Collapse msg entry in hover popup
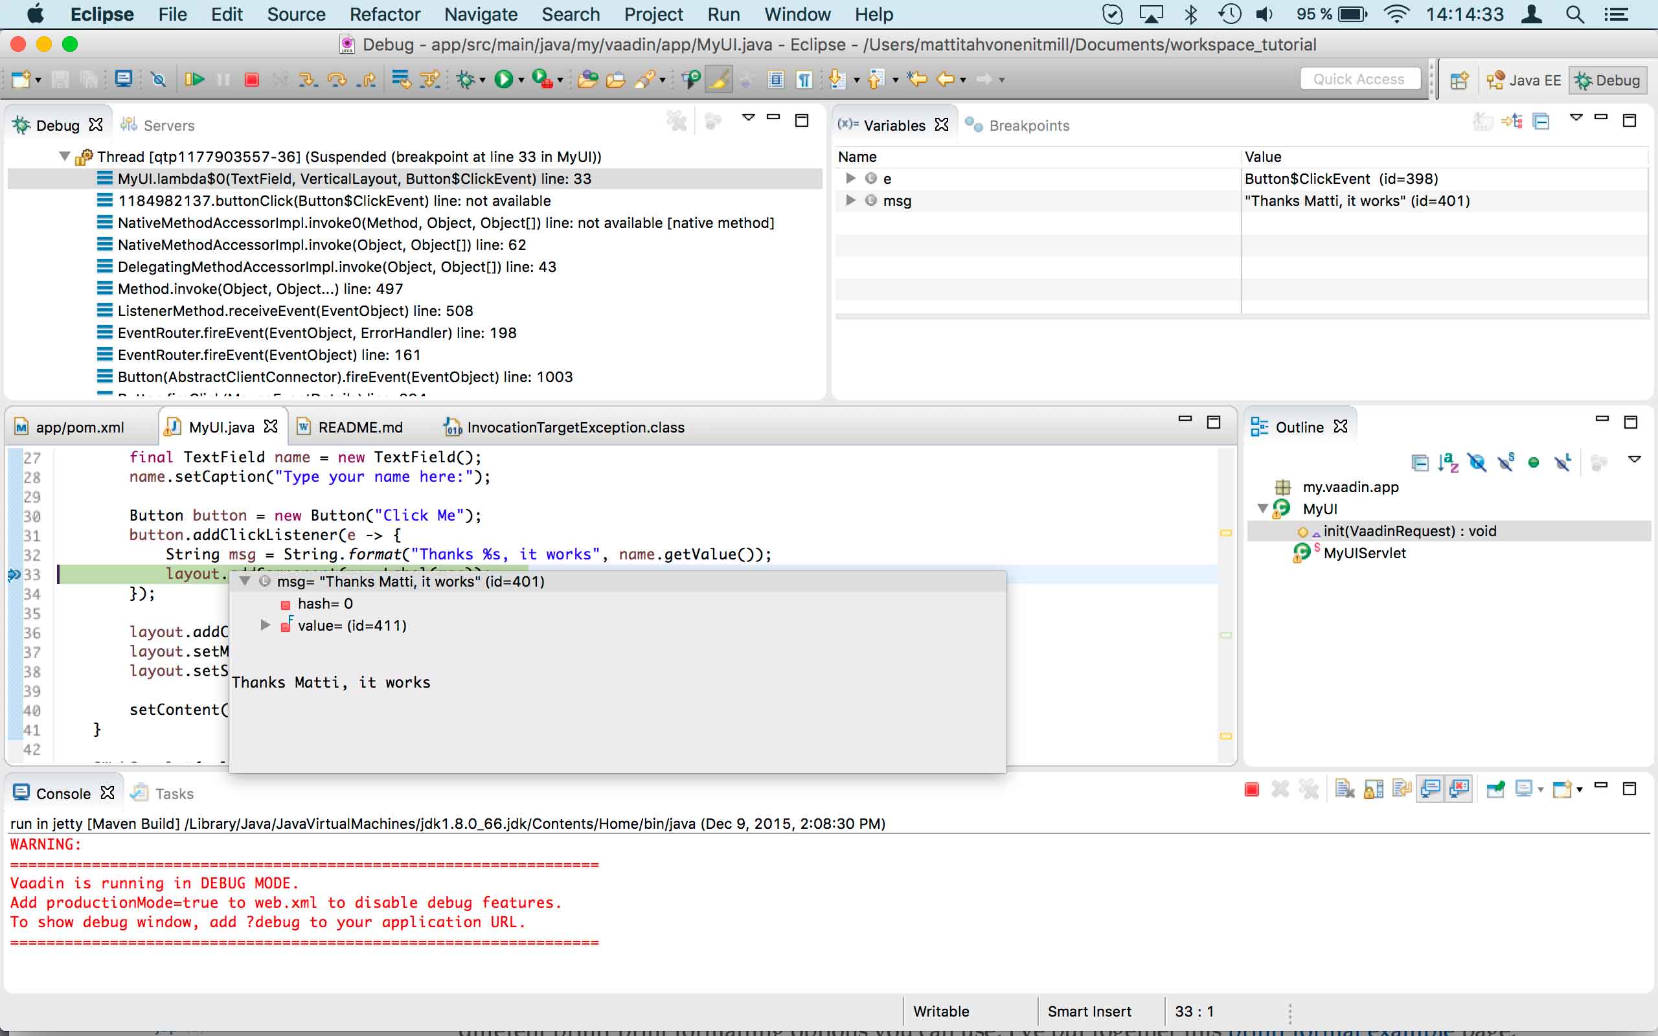Image resolution: width=1658 pixels, height=1036 pixels. coord(245,581)
